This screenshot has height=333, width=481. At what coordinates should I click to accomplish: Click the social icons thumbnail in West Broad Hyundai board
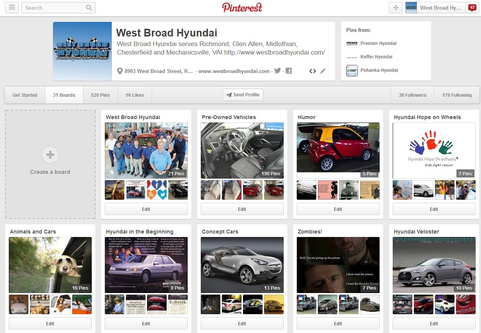tap(157, 190)
